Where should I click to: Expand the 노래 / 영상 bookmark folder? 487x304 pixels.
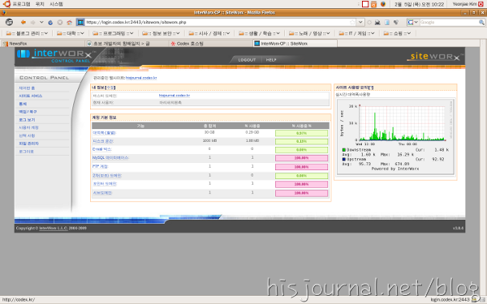(309, 33)
